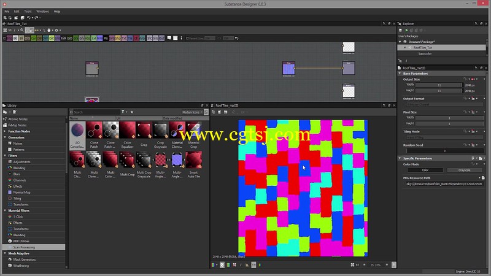Add a comment in the graph toolbar

click(169, 38)
